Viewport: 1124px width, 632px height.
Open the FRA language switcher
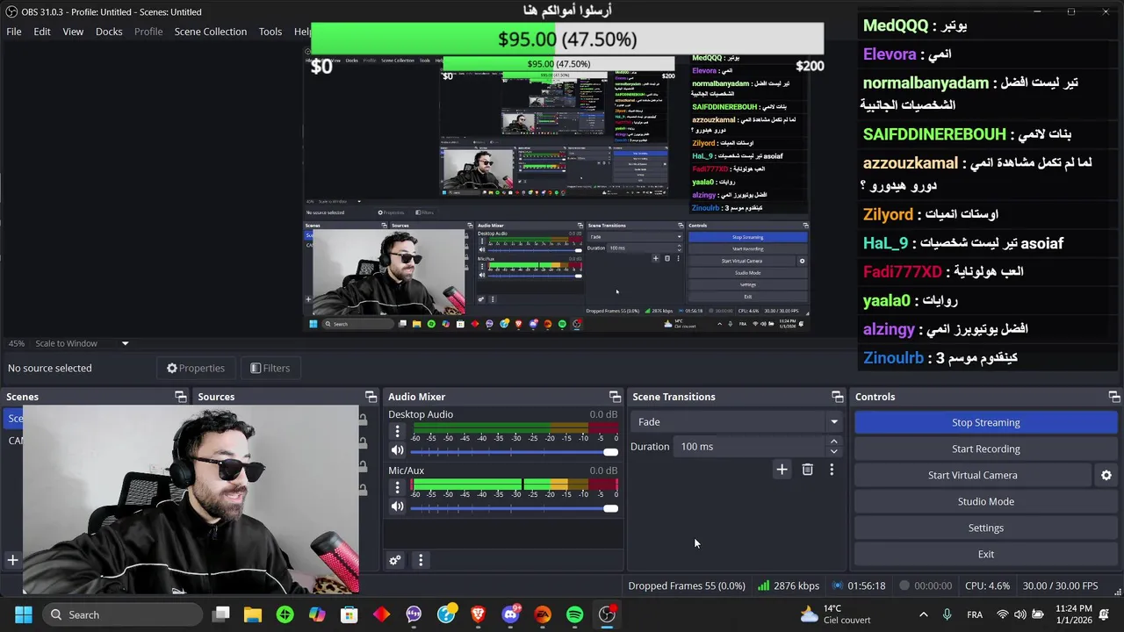974,614
